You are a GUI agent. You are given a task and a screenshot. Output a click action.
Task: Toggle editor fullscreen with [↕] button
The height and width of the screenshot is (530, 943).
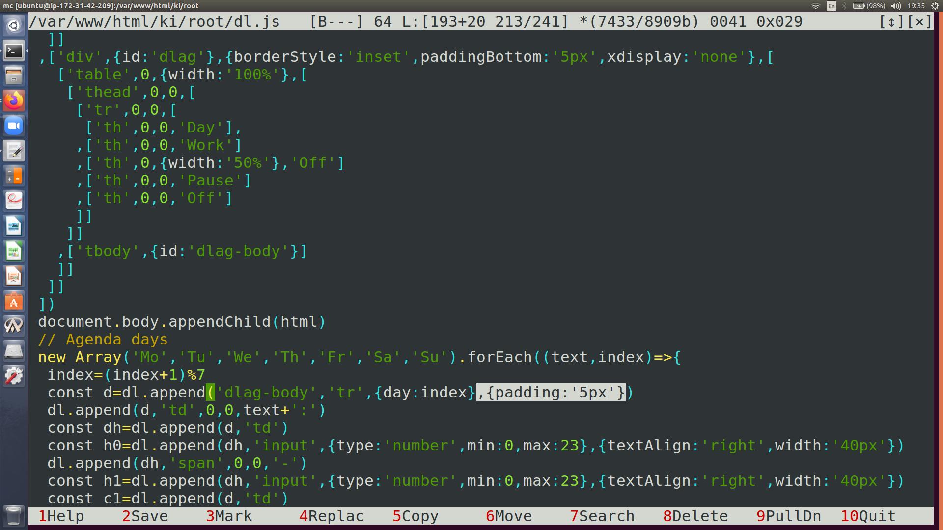(891, 22)
